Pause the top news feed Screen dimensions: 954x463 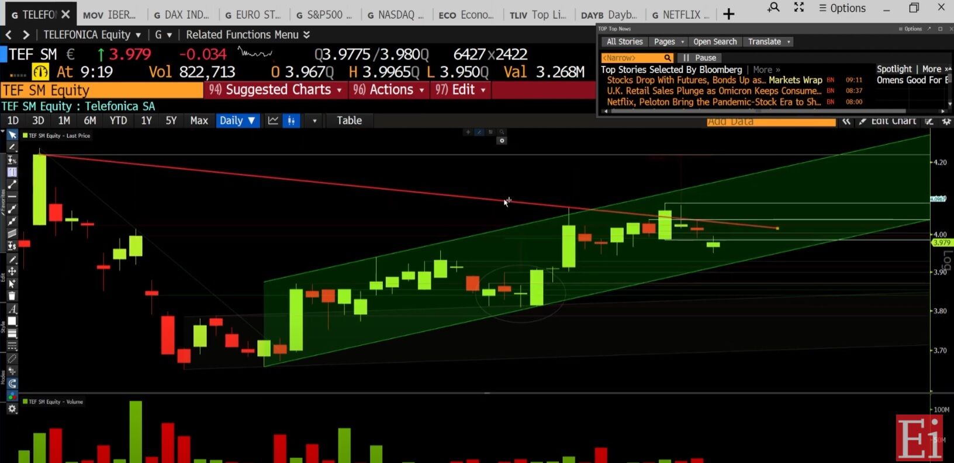699,58
